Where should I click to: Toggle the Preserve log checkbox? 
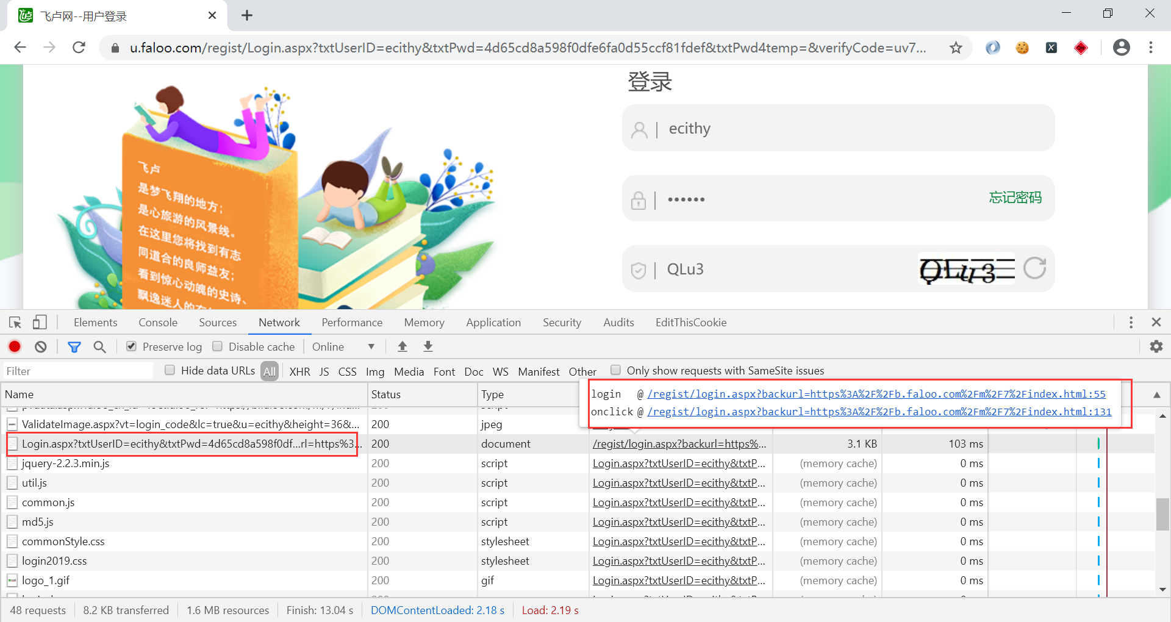131,346
